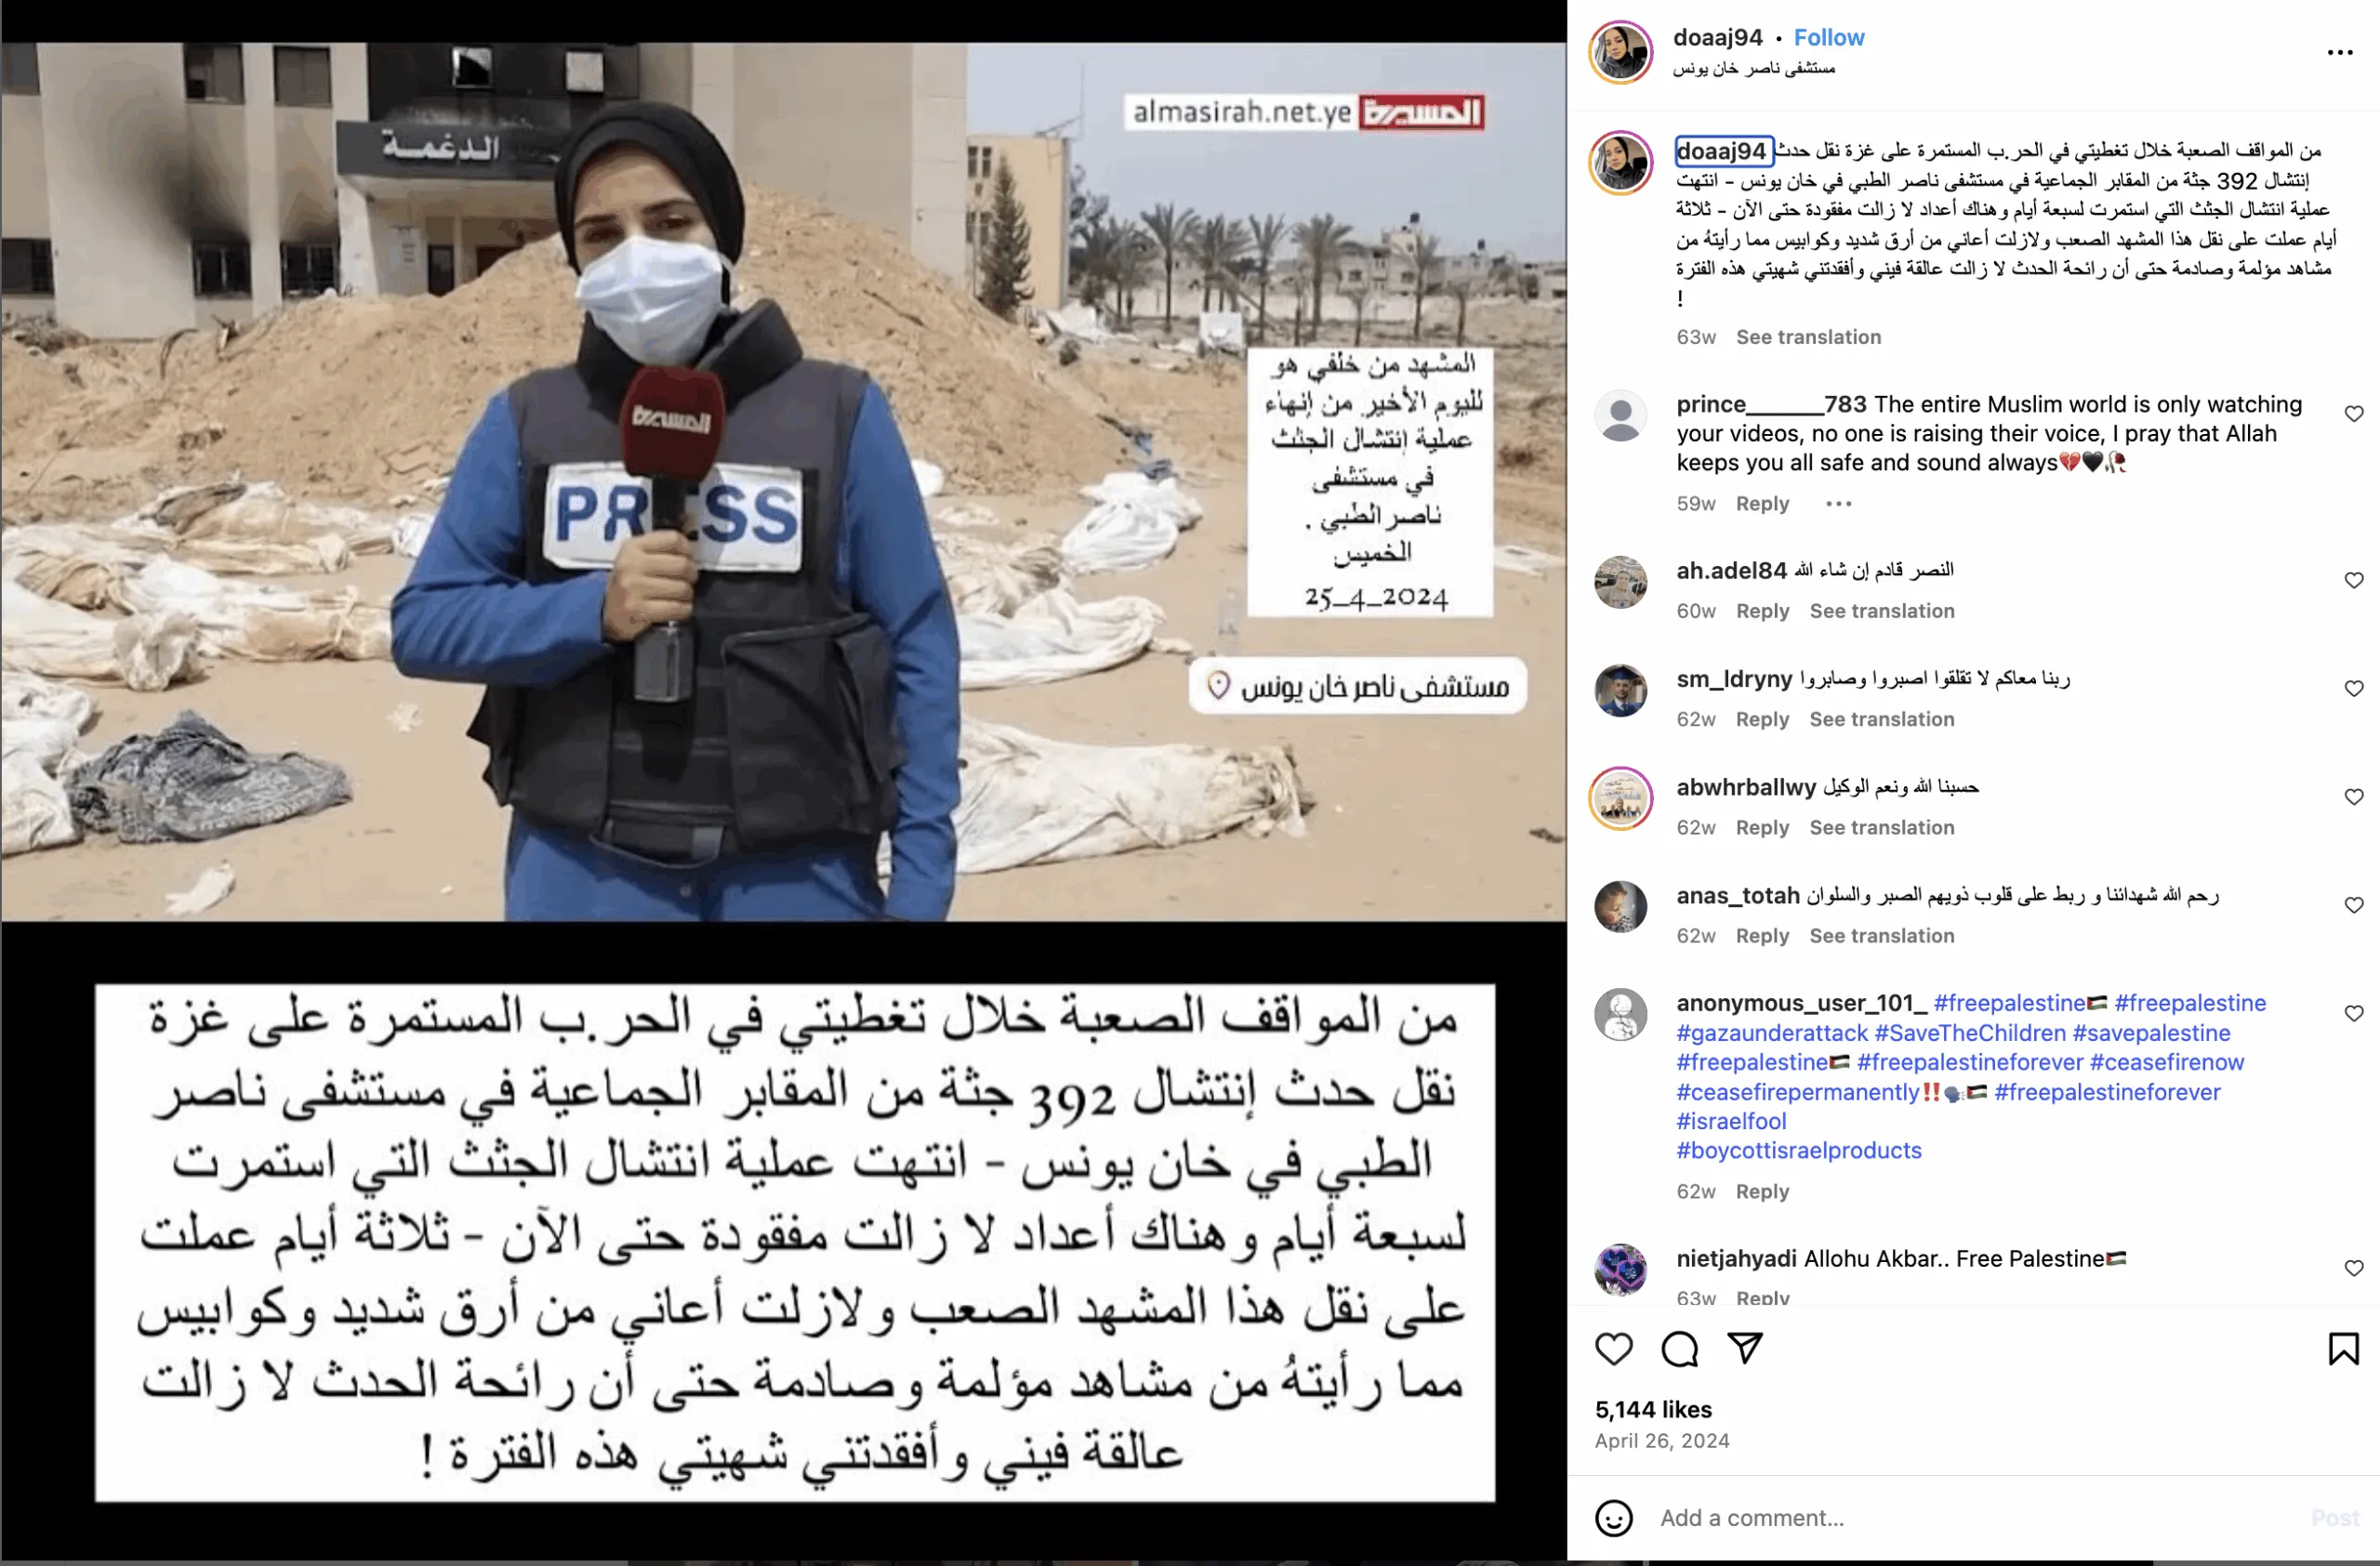
Task: Open the #gazaunderattack hashtag
Action: [1772, 1033]
